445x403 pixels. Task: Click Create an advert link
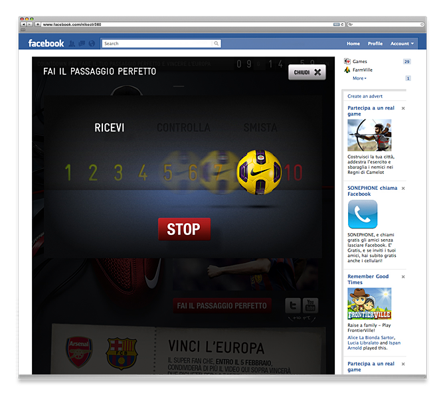[x=365, y=96]
